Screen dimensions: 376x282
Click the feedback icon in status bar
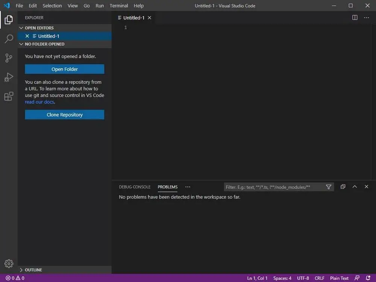click(x=357, y=278)
